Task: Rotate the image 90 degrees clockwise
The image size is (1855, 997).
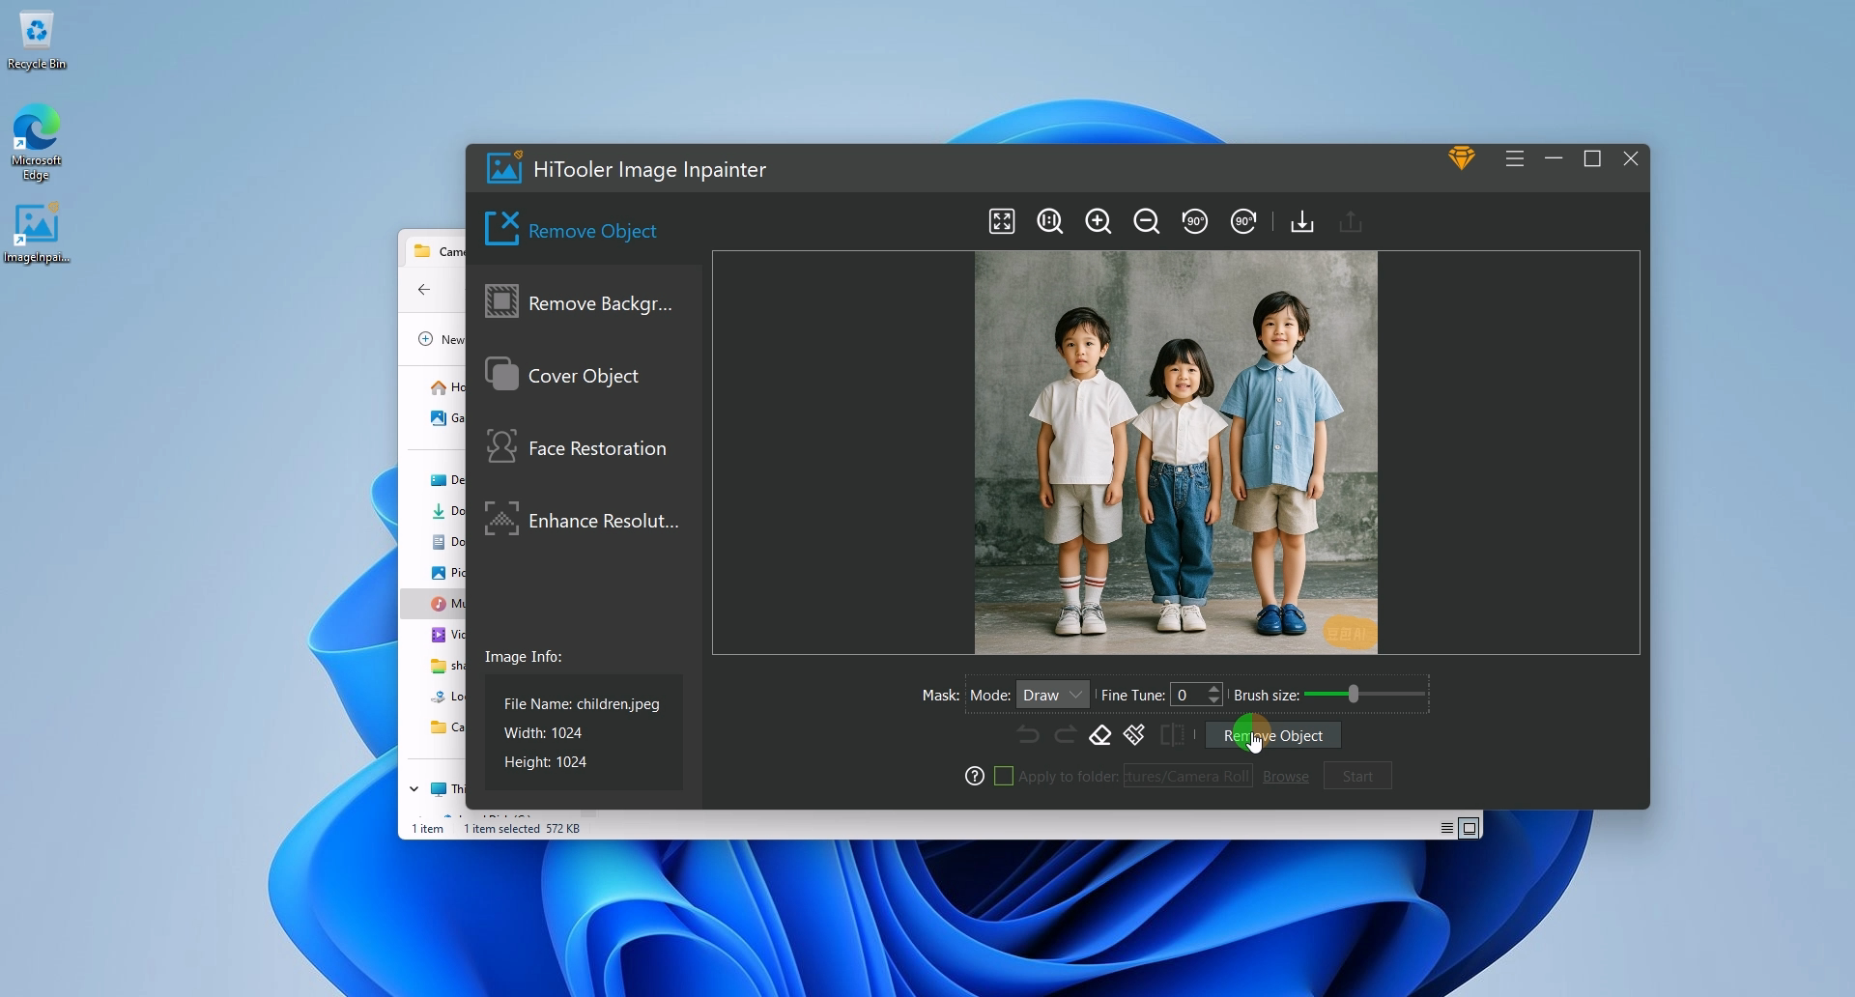Action: (x=1242, y=221)
